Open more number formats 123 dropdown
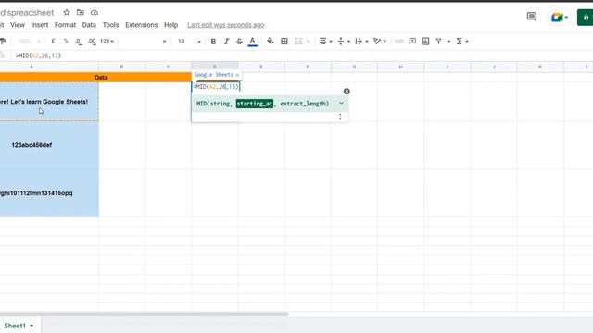 coord(107,41)
